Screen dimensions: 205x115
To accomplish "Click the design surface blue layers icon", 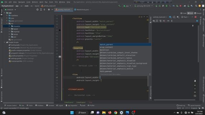I will [170, 17].
